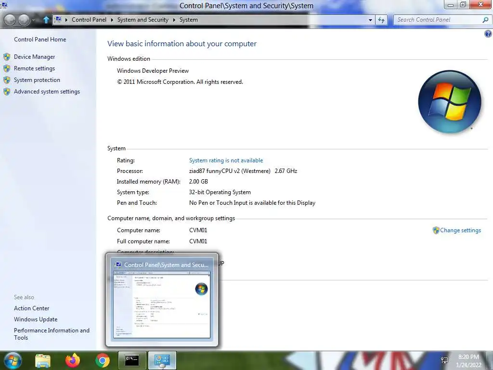The height and width of the screenshot is (370, 493).
Task: Minimize the System window
Action: pos(451,5)
